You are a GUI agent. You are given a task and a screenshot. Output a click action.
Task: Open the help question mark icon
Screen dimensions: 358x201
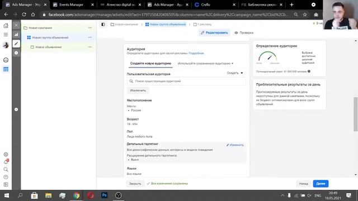(x=6, y=177)
